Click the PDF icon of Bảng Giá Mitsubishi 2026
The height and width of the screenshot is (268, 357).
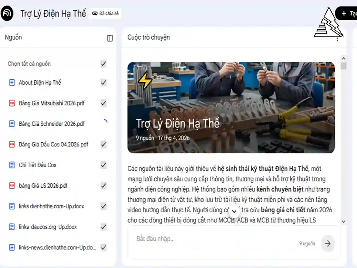point(12,103)
